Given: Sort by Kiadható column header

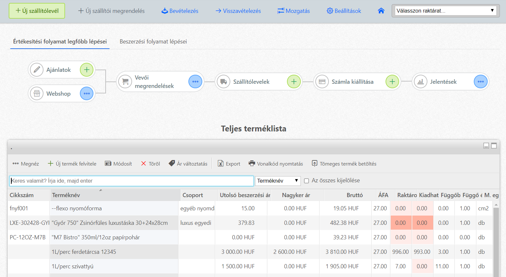Looking at the screenshot, I should point(428,195).
